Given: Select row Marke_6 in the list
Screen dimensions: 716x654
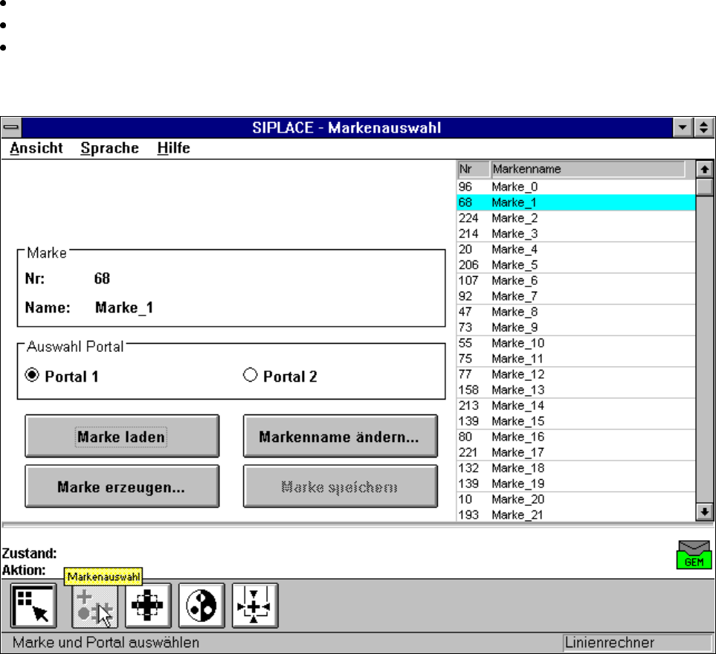Looking at the screenshot, I should [x=576, y=280].
